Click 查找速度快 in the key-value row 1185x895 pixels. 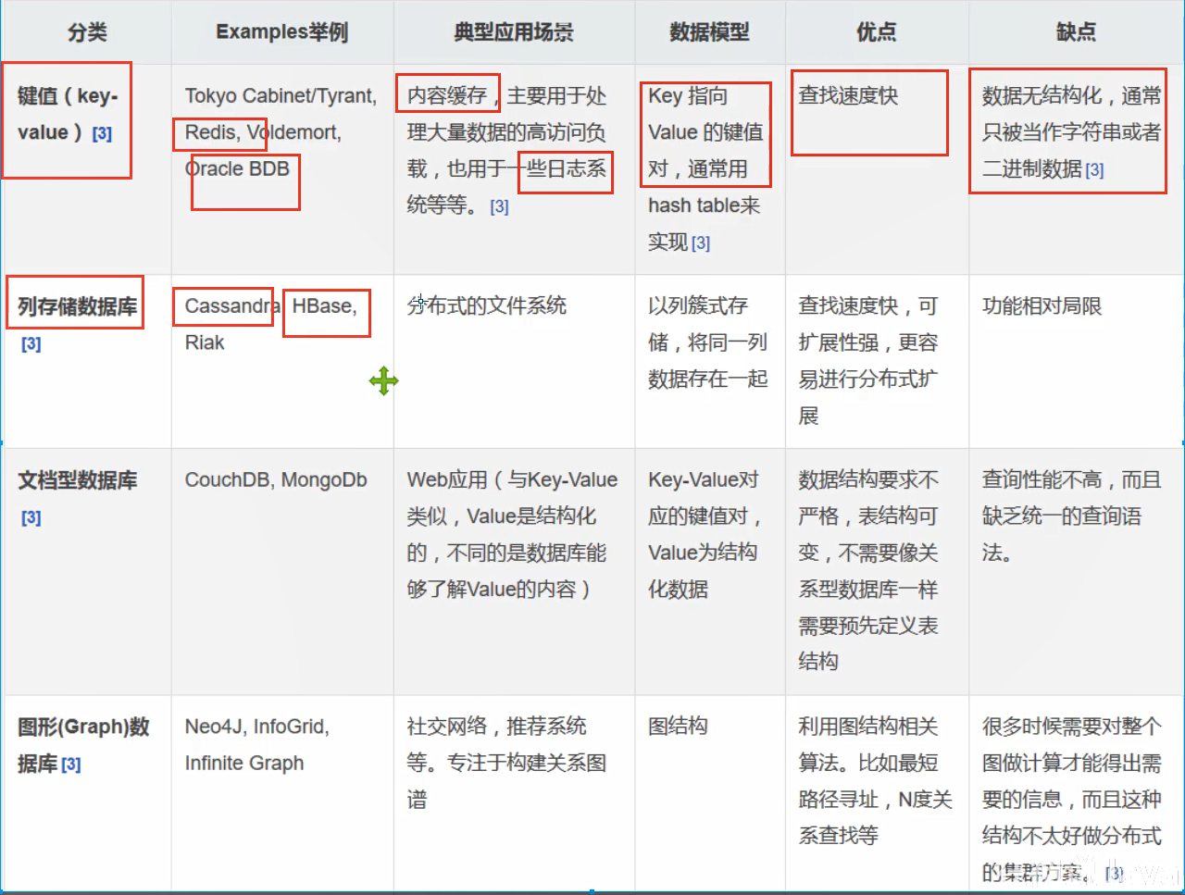tap(849, 95)
